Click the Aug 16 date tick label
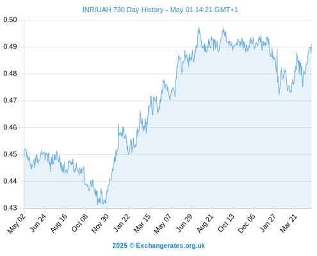317x256 pixels. [x=58, y=223]
